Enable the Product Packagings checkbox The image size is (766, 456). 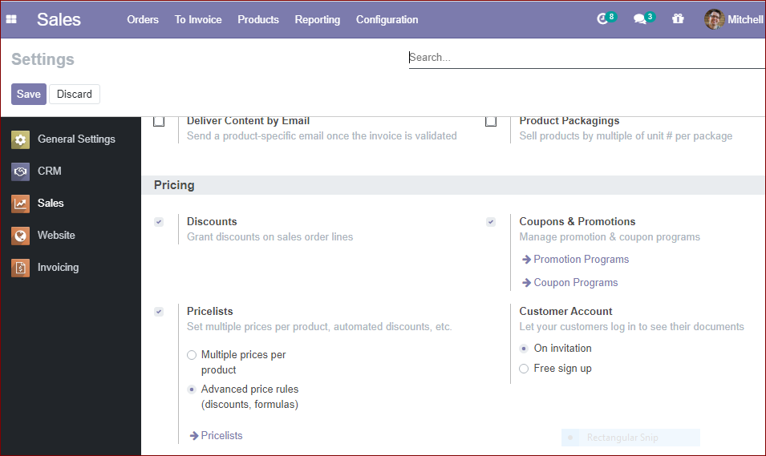(491, 121)
